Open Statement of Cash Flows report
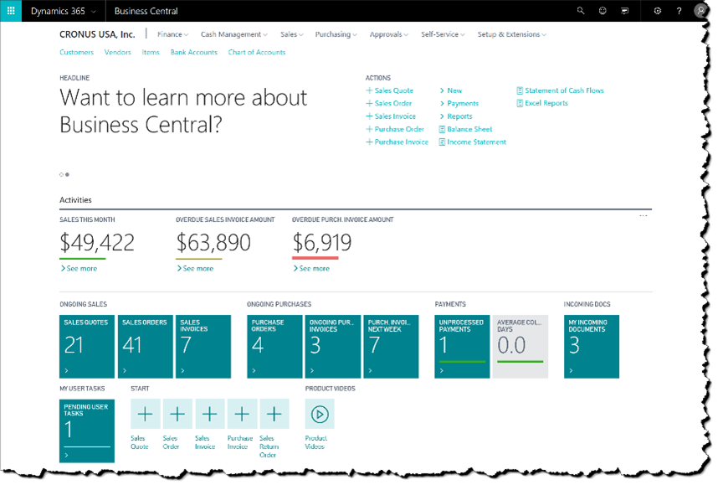The image size is (723, 490). [560, 90]
